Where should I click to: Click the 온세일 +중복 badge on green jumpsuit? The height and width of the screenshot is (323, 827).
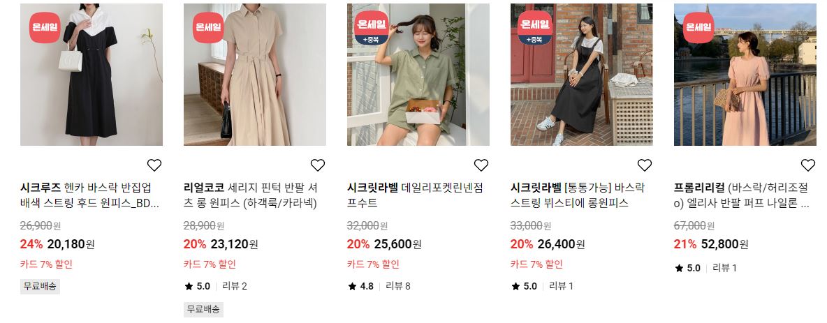372,27
